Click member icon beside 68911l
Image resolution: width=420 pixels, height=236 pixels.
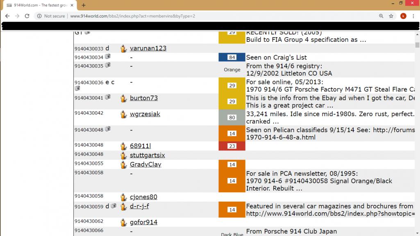123,146
